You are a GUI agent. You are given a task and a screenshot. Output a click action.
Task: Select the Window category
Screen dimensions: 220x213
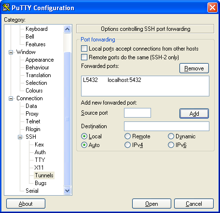[26, 52]
